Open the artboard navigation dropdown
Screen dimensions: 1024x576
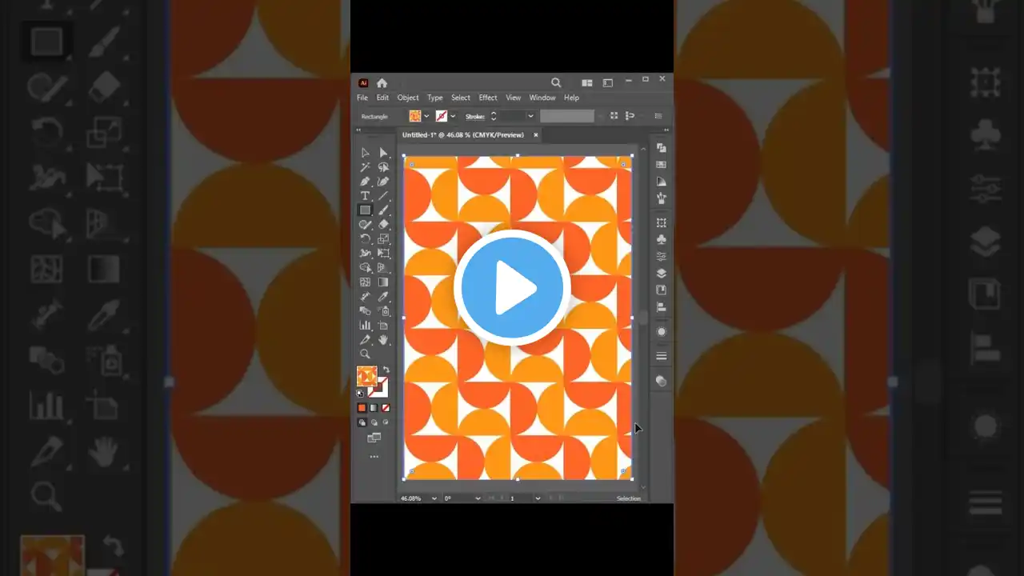(538, 498)
